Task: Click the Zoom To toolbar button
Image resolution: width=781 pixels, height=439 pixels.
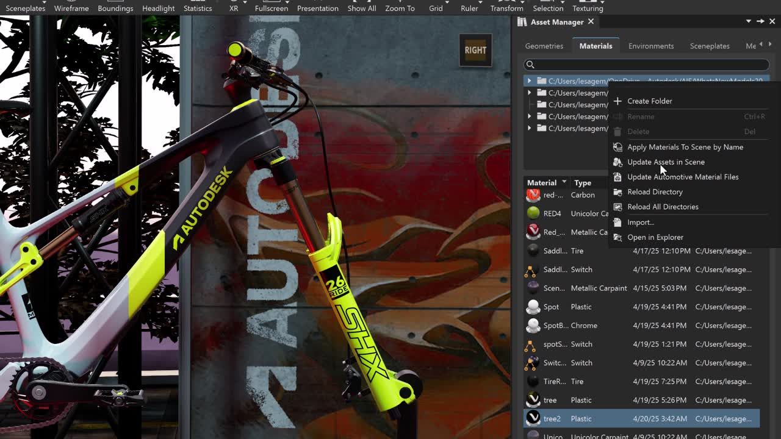Action: (x=400, y=9)
